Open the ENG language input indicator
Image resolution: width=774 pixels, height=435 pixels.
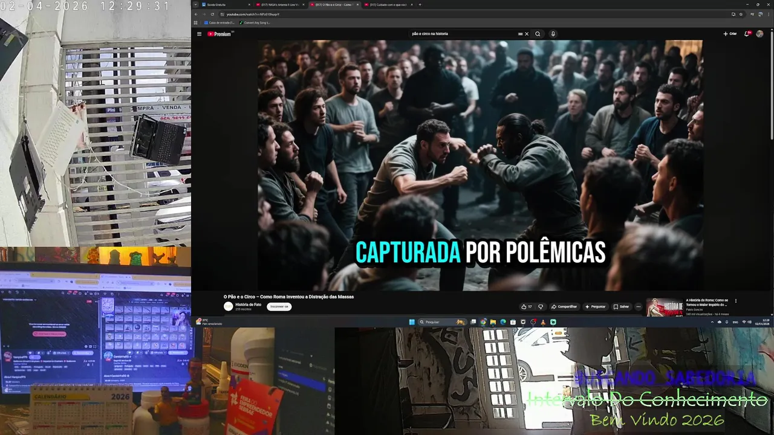click(x=735, y=322)
